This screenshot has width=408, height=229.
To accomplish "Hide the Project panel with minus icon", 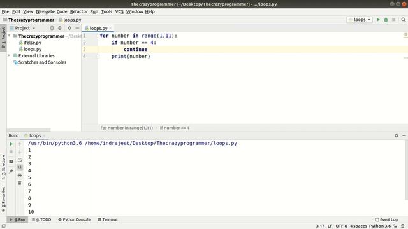I will coord(77,28).
